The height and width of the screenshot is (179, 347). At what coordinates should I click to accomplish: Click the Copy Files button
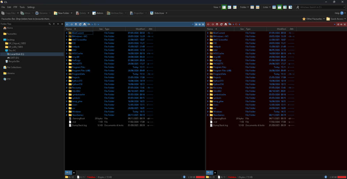(8, 13)
